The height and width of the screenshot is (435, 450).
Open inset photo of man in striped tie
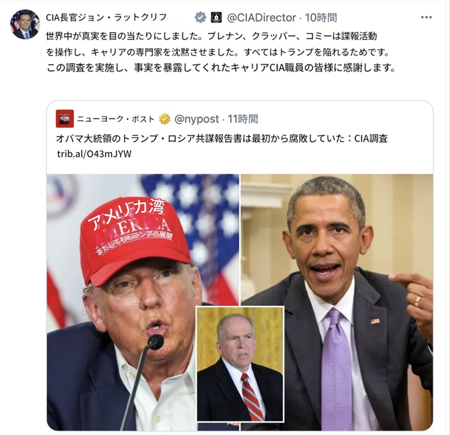point(240,364)
